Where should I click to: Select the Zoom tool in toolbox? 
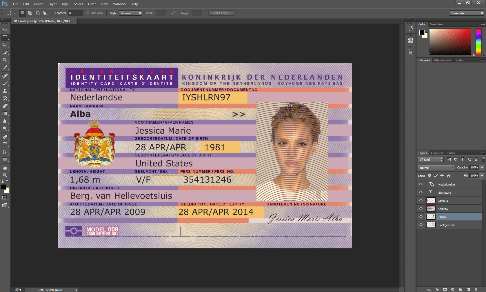point(5,175)
